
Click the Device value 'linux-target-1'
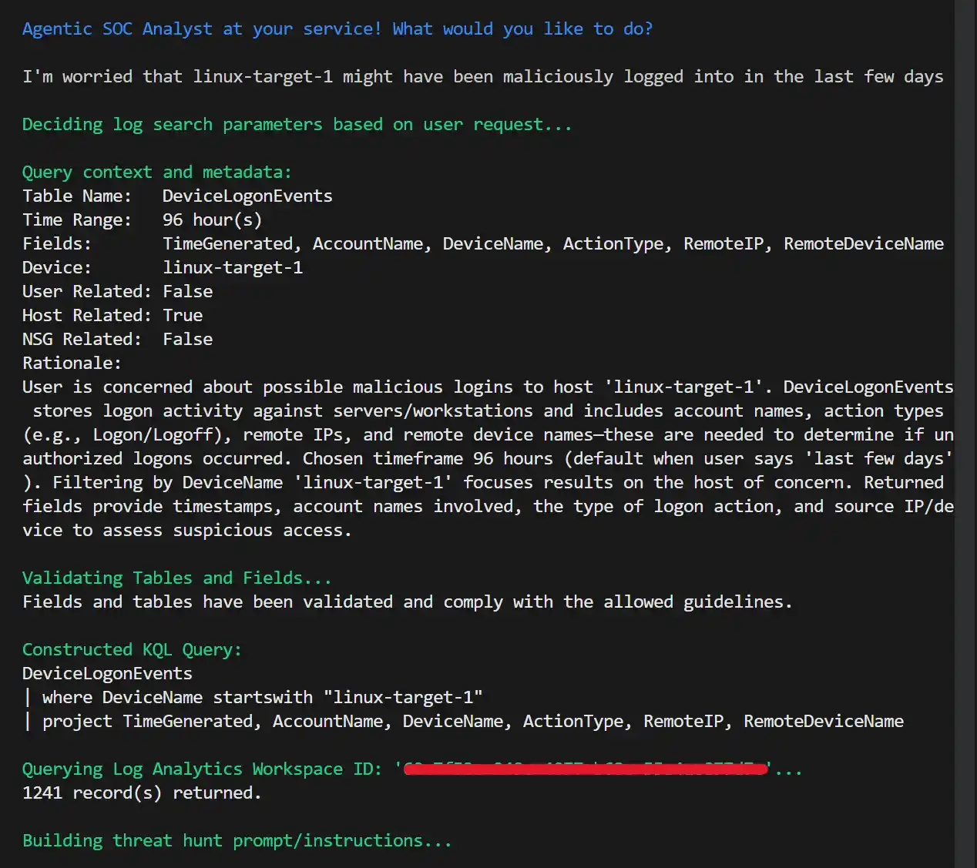[x=233, y=268]
